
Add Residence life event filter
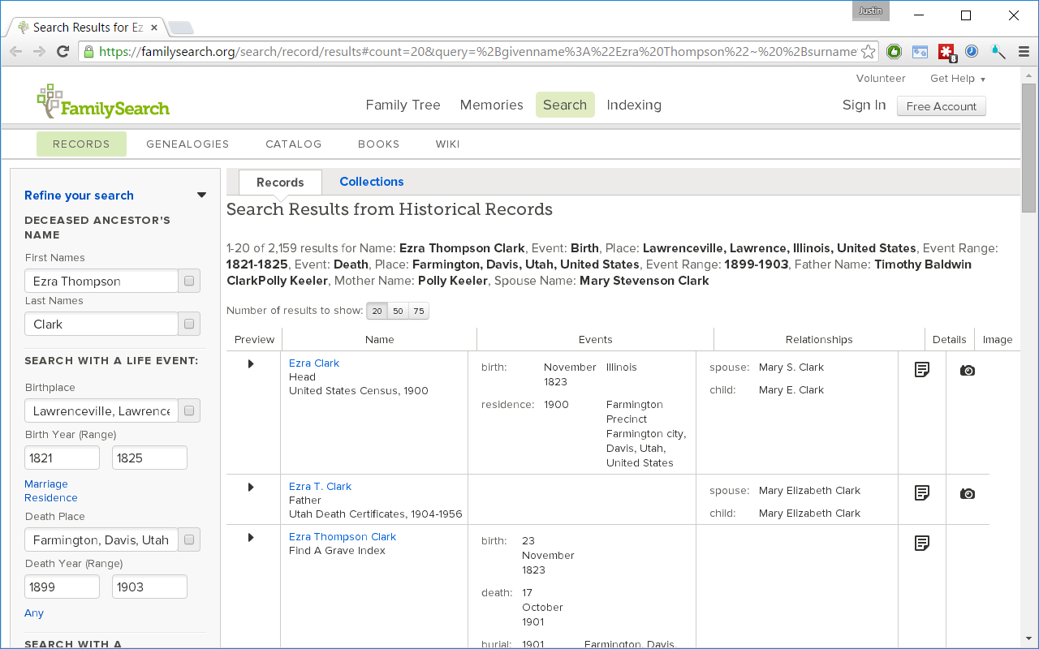click(51, 498)
